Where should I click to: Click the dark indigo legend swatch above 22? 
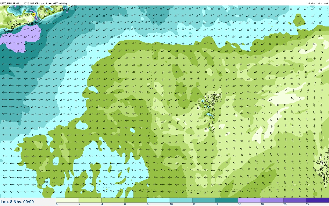click(318, 200)
